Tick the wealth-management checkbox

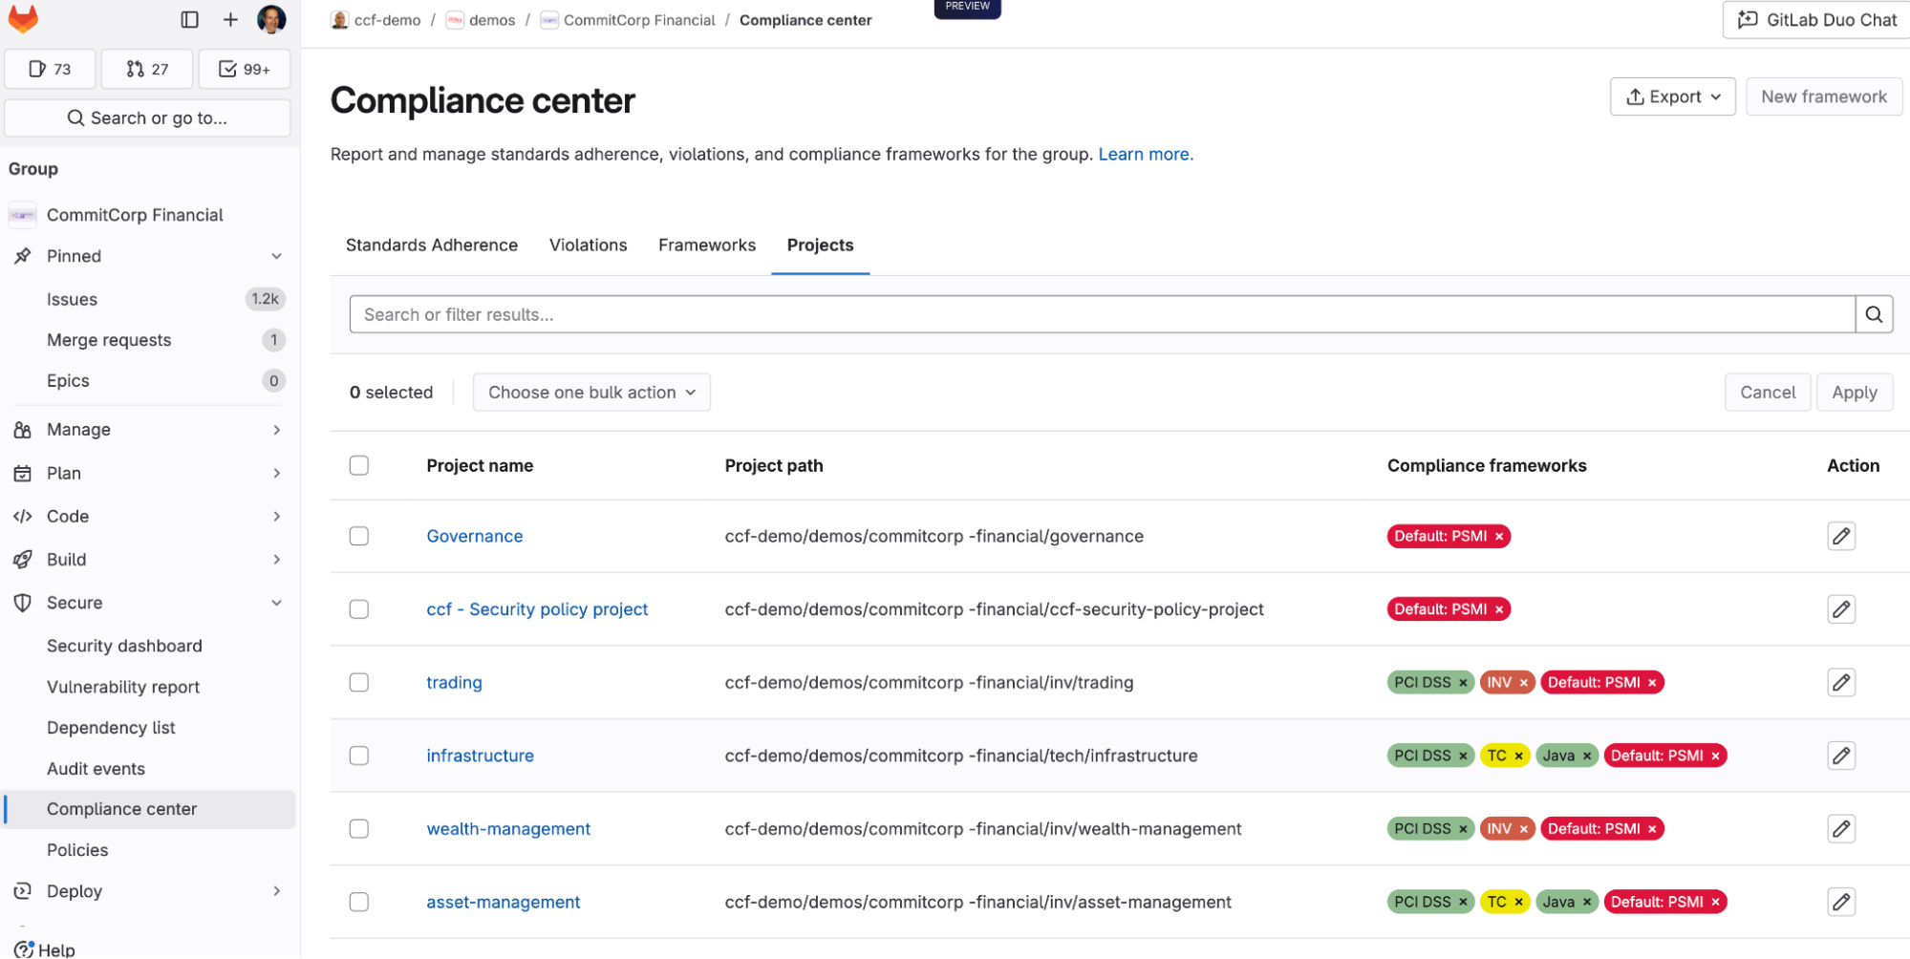click(x=359, y=829)
